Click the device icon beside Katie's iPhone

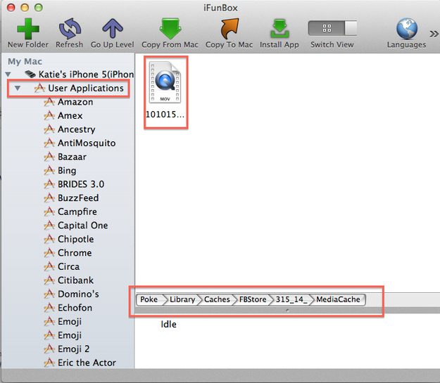pyautogui.click(x=30, y=74)
